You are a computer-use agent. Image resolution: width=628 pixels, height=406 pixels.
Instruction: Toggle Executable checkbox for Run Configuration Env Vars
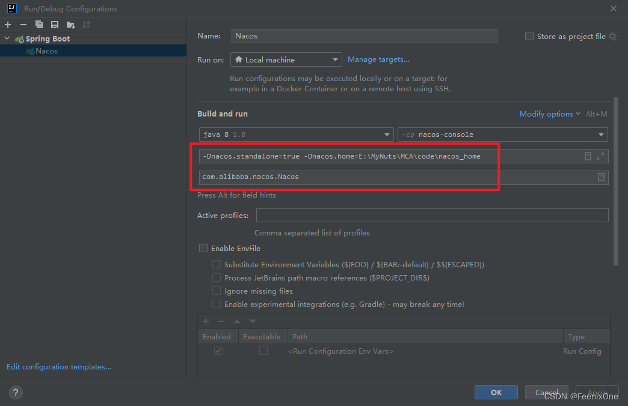pos(263,351)
